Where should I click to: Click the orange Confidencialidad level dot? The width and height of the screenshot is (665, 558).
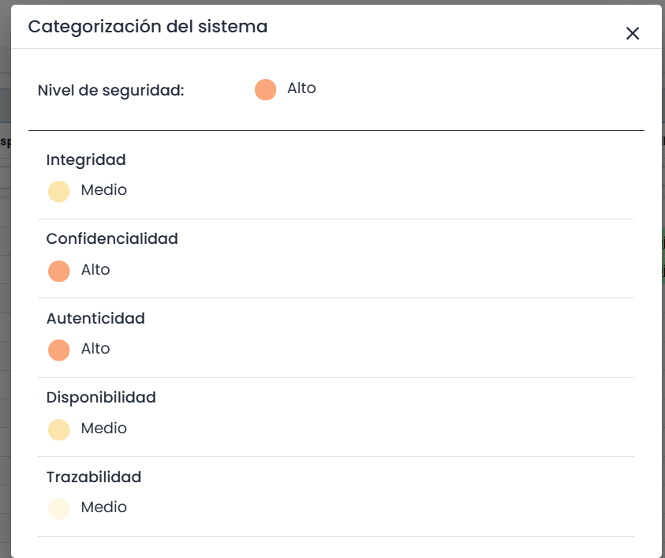point(59,271)
